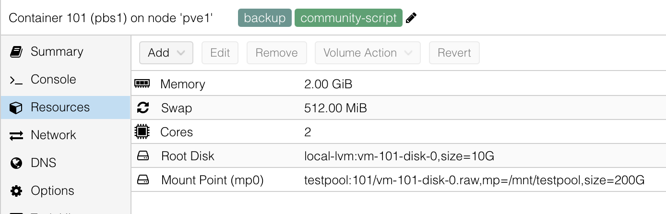Click the Mount Point mp0 drive icon
The width and height of the screenshot is (666, 214).
pos(143,180)
